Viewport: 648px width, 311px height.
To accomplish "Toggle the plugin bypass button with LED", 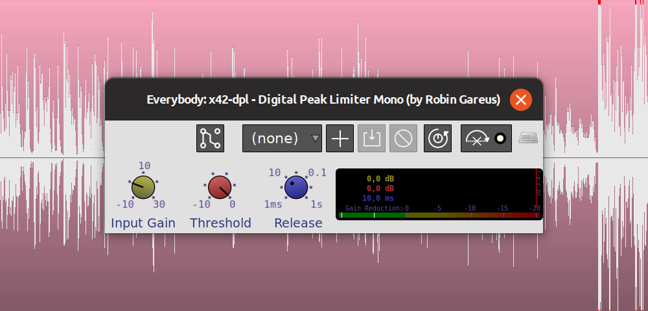I will (x=486, y=139).
